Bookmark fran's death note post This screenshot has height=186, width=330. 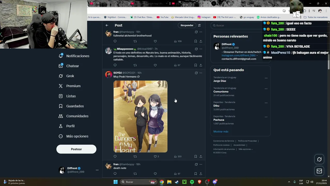pos(196,174)
